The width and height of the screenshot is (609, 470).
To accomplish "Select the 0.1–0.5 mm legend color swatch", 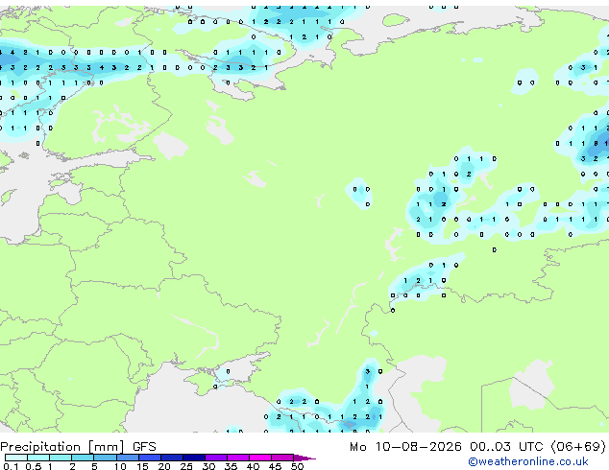I will point(16,458).
